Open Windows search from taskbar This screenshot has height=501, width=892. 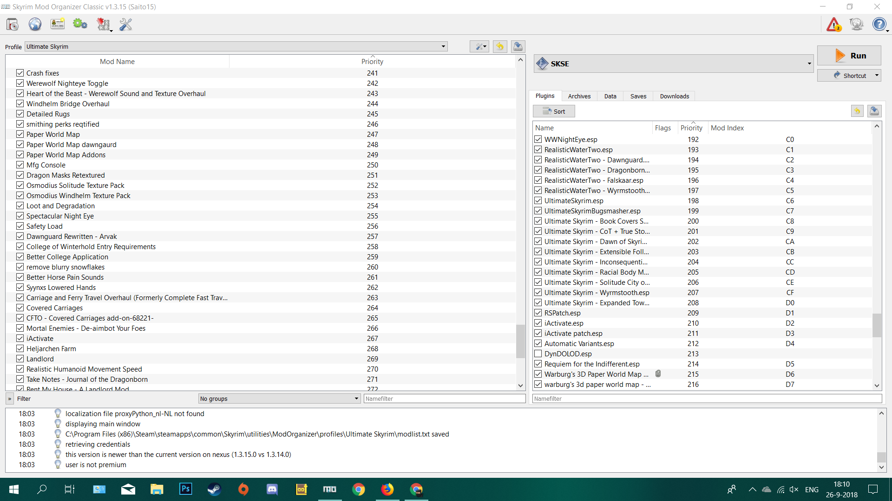(x=42, y=489)
